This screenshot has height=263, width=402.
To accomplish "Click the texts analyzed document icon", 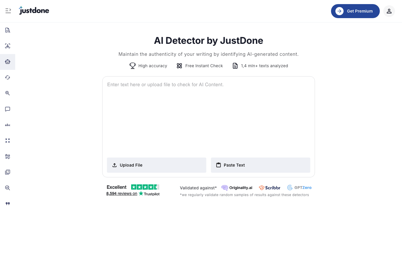I will [235, 66].
